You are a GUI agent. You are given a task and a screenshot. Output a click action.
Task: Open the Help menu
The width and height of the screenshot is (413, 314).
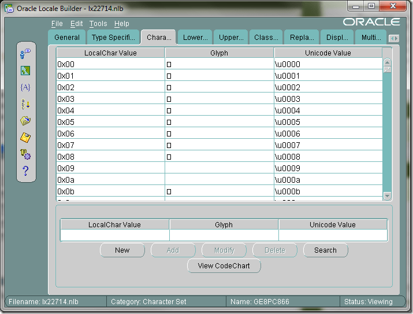point(122,24)
